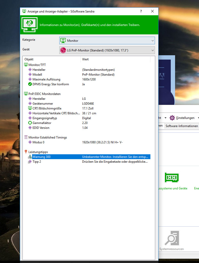
Task: Switch to Software-Informationen tab in background window
Action: [182, 126]
